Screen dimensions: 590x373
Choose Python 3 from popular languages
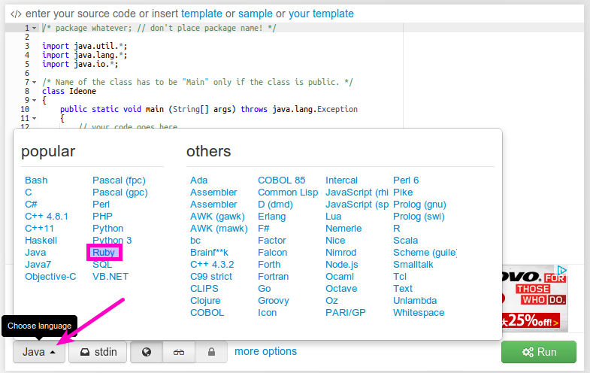pos(112,241)
